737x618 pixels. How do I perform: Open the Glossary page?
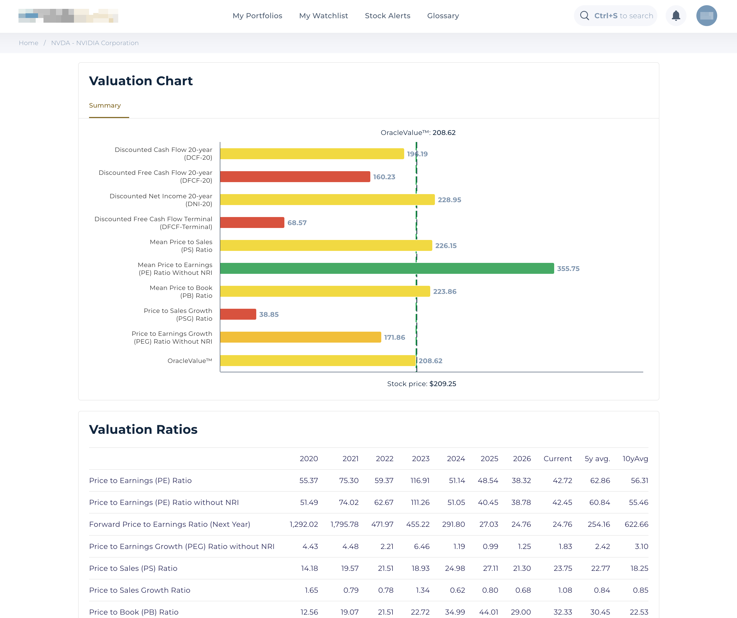(443, 16)
